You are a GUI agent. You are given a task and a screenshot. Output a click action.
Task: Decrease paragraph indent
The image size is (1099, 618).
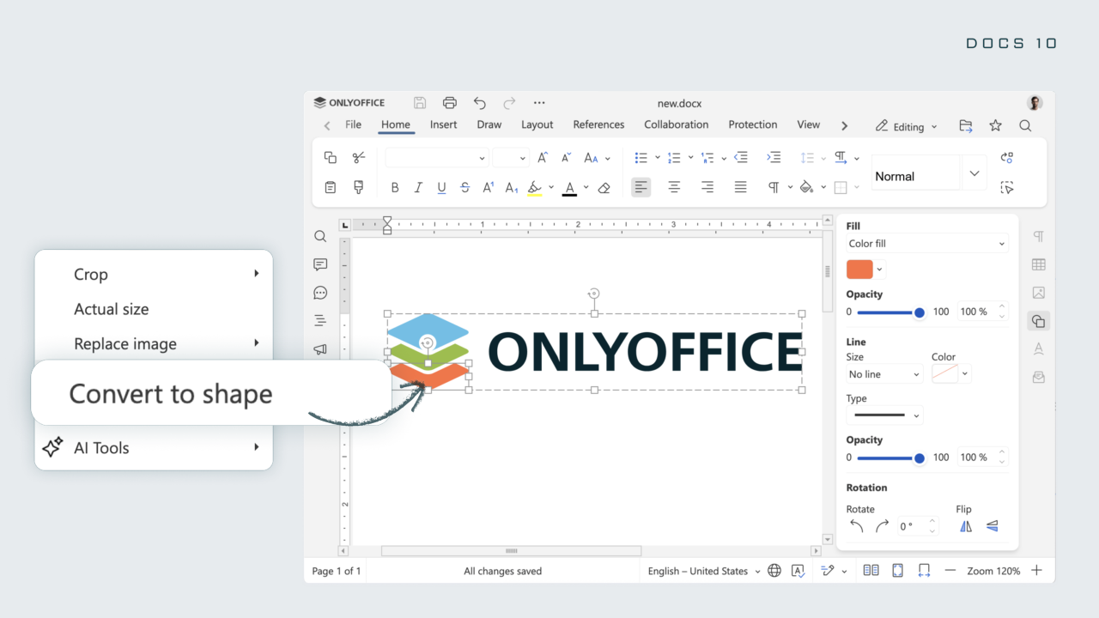[741, 158]
